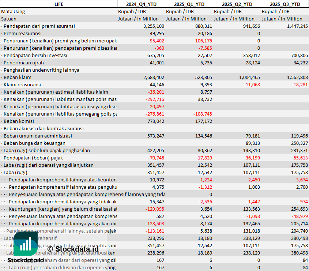Select the 2025_Q1_YTD column header

(x=189, y=4)
